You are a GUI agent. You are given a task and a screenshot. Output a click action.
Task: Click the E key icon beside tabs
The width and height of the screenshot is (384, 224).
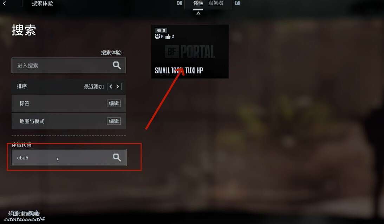click(237, 3)
